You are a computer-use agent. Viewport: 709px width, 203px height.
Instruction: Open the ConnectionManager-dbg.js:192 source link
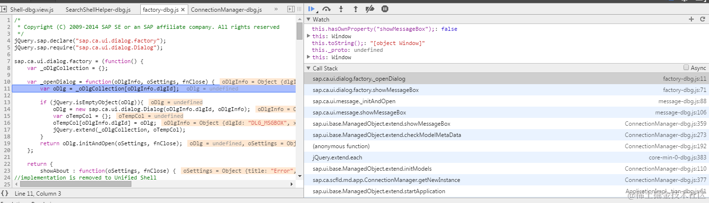[x=665, y=146]
